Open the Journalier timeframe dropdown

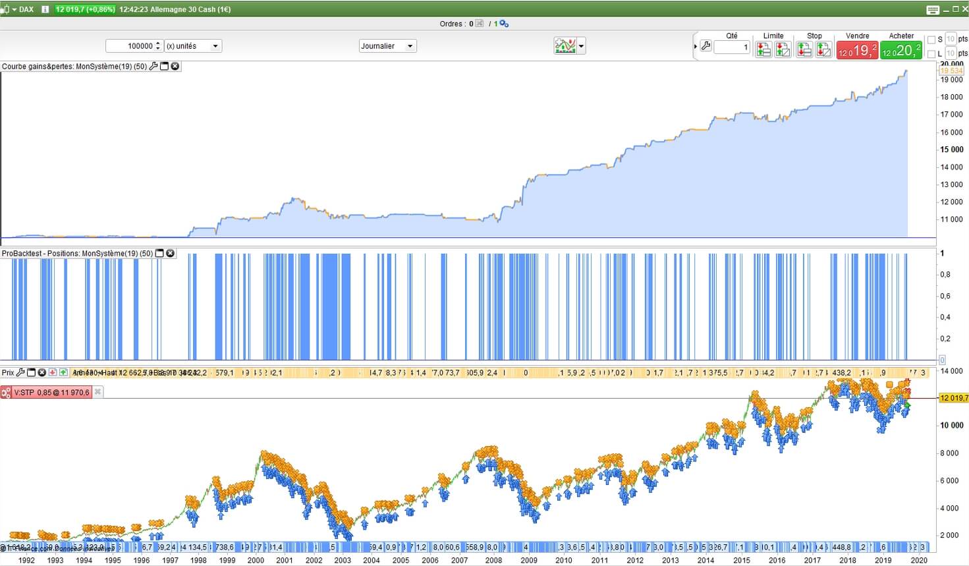[410, 46]
